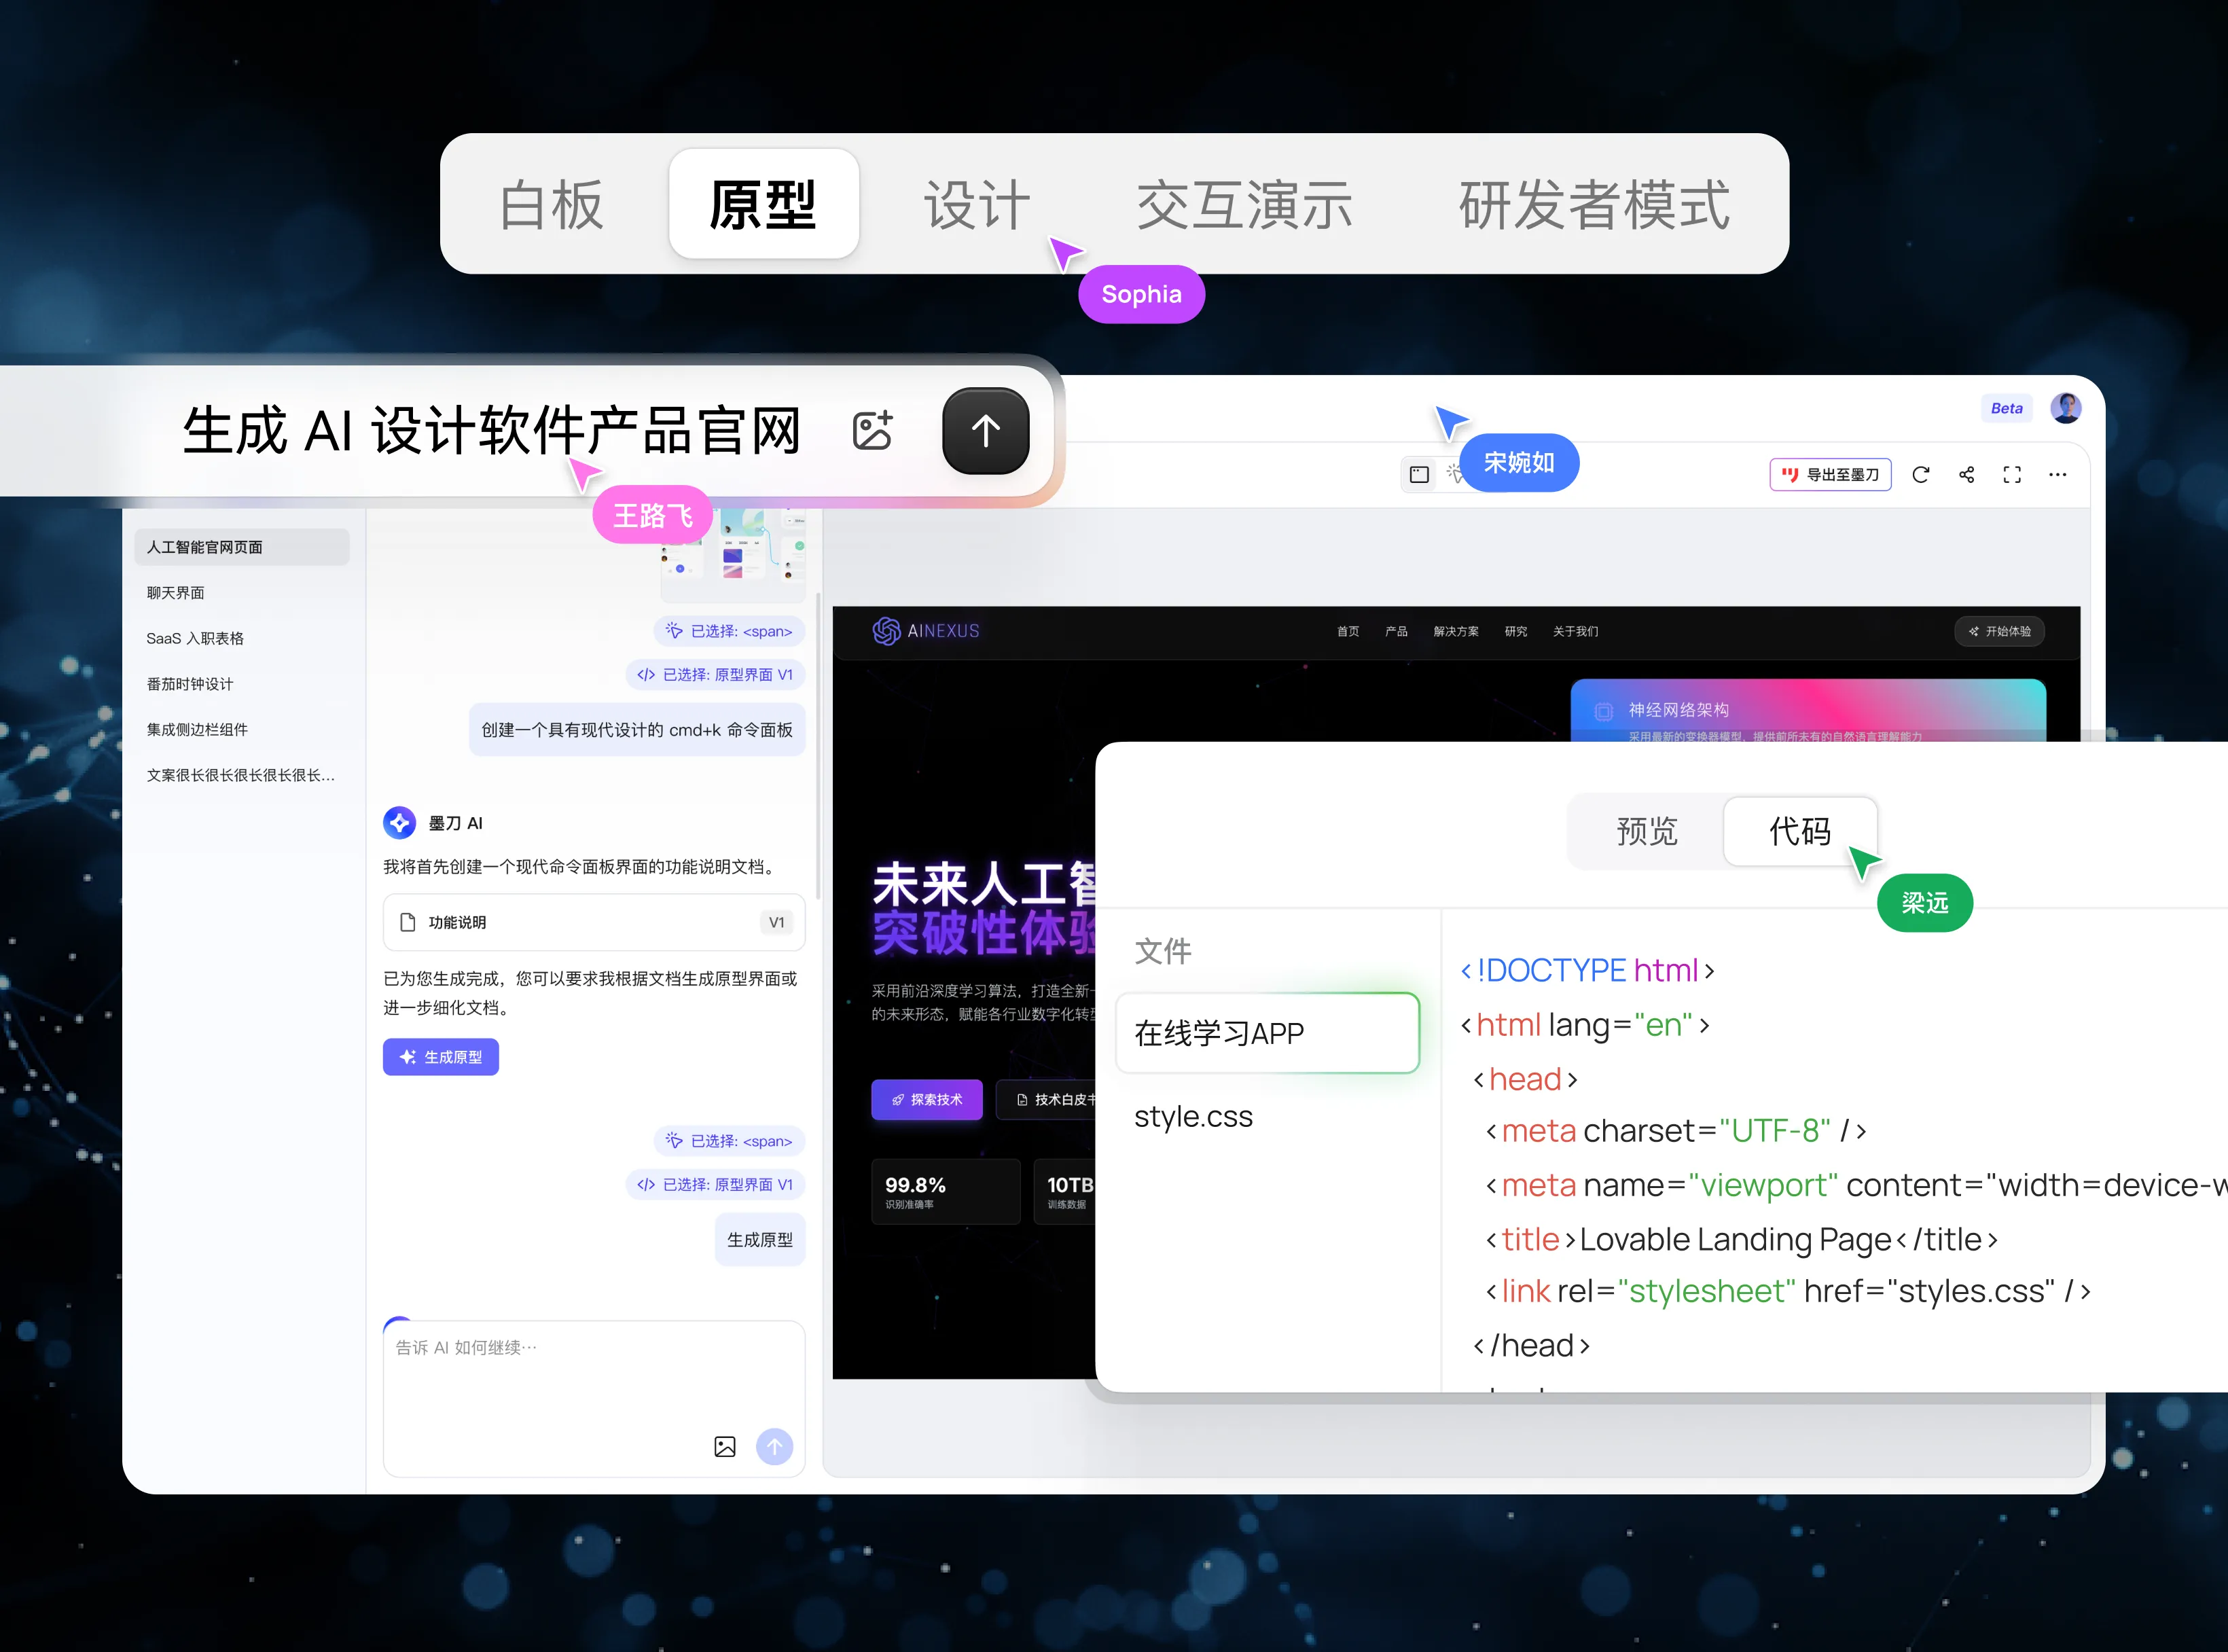Screen dimensions: 2228x1652
Task: Click the image attach icon in the chat input
Action: point(725,1446)
